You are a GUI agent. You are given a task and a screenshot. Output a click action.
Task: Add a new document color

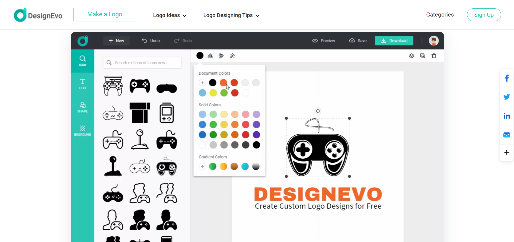tap(202, 83)
